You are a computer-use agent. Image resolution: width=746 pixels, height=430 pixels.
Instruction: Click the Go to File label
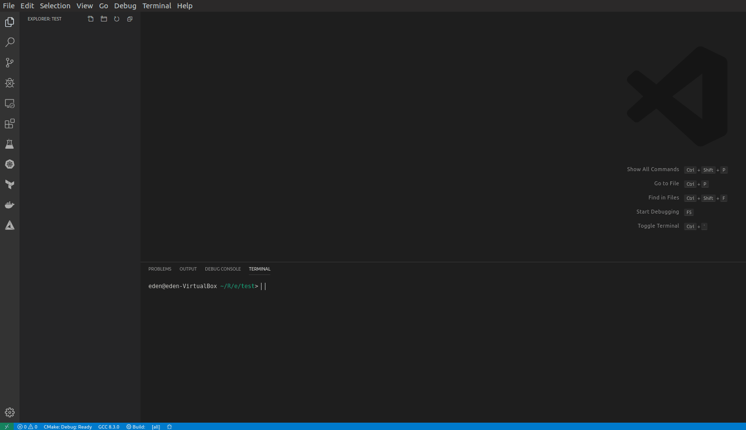pos(666,184)
